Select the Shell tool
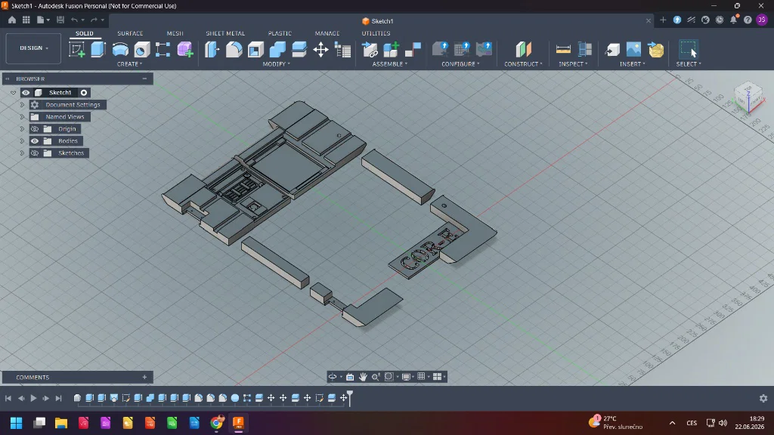The width and height of the screenshot is (774, 435). click(255, 49)
